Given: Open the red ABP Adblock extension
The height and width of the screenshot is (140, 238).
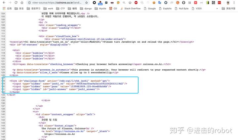Looking at the screenshot, I should coord(136,3).
